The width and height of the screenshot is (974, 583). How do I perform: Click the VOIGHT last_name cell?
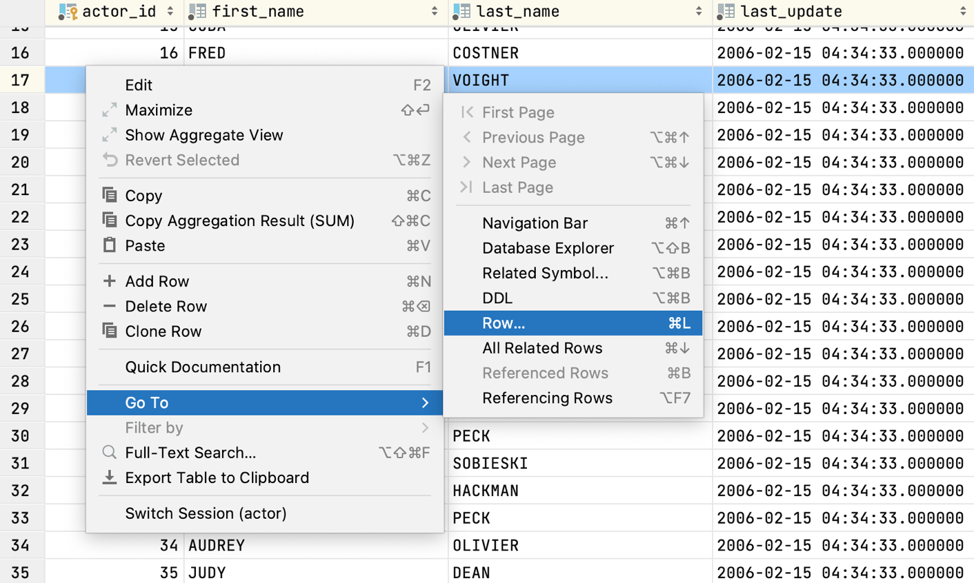(x=580, y=80)
